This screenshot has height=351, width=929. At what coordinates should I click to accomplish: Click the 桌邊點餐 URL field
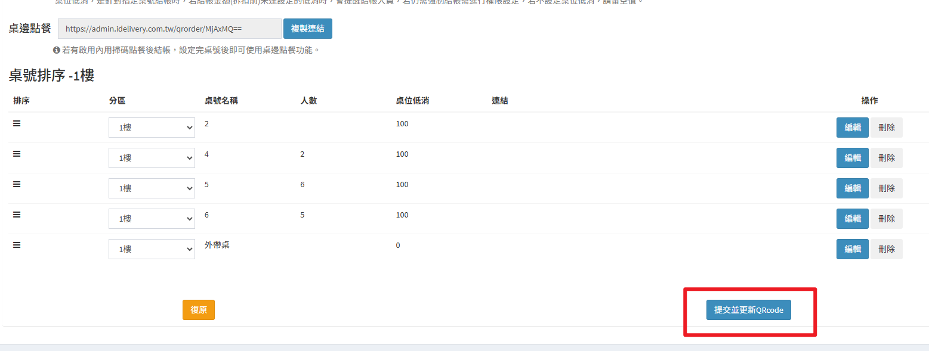point(169,29)
